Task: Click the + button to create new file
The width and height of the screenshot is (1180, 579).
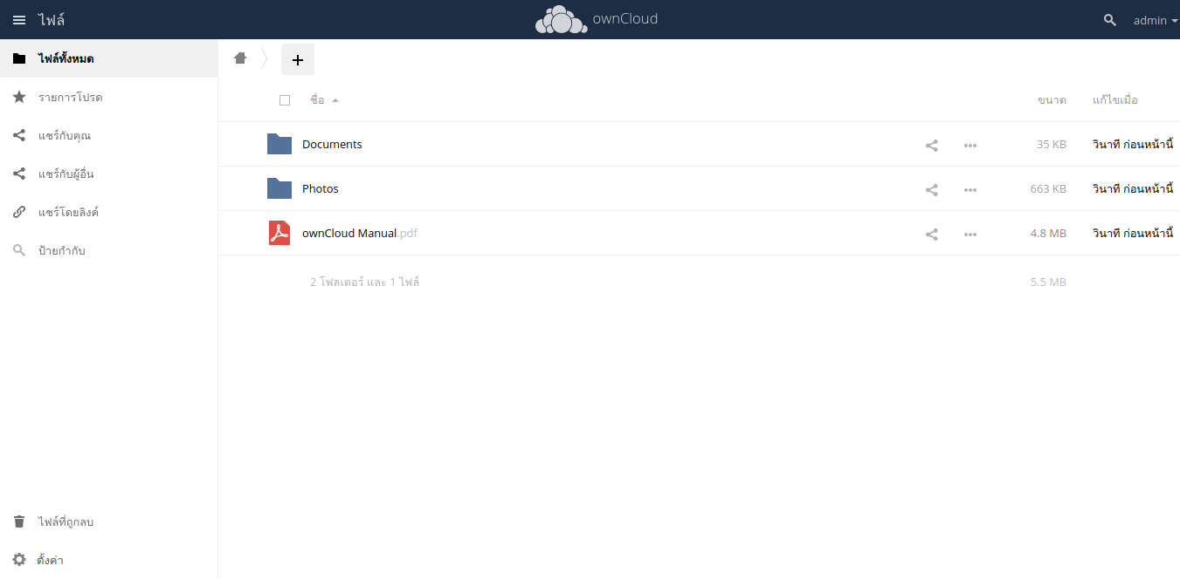Action: (x=297, y=59)
